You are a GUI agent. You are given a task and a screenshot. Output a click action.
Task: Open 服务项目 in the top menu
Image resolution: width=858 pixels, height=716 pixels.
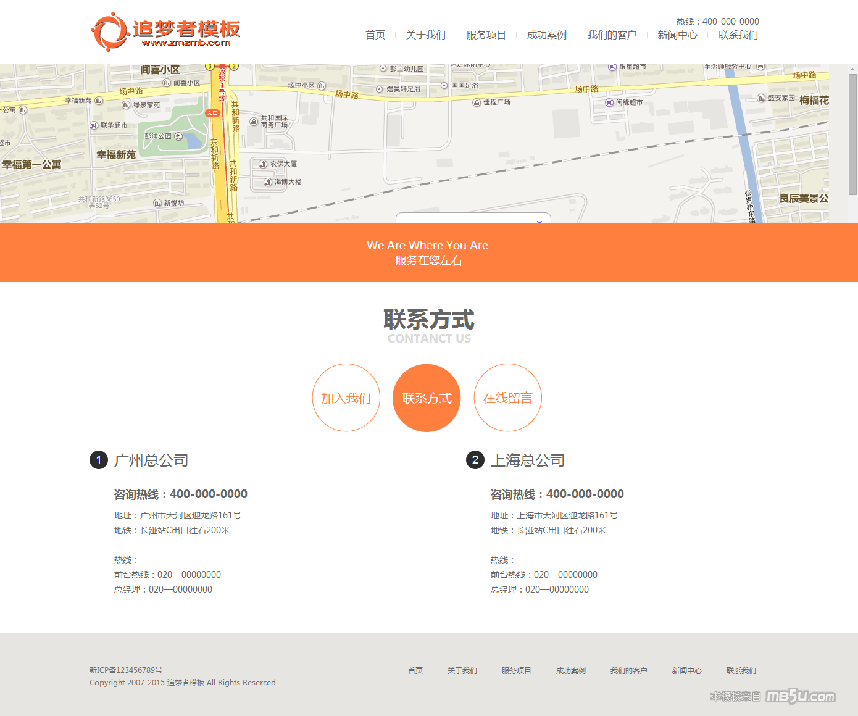click(486, 35)
